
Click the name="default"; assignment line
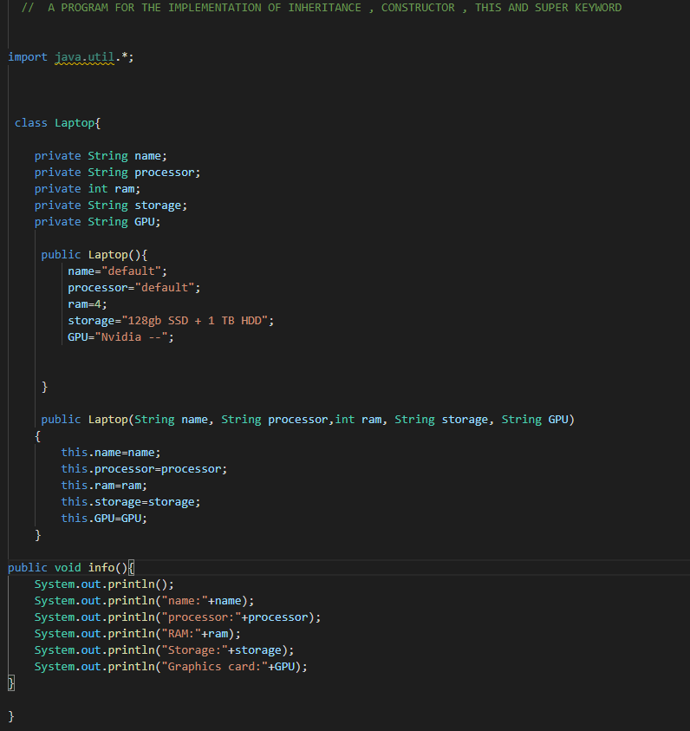pyautogui.click(x=117, y=271)
